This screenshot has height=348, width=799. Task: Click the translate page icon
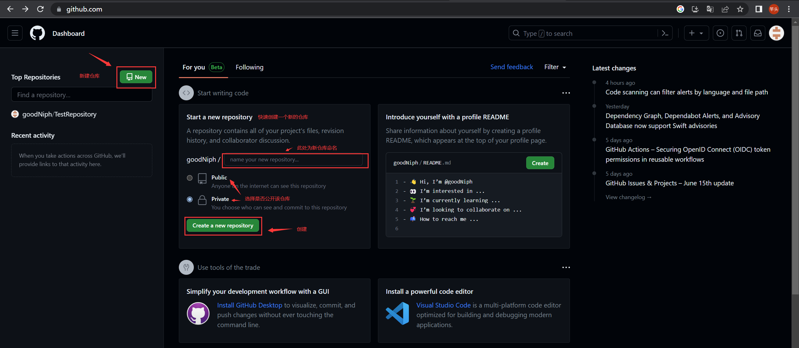pyautogui.click(x=710, y=9)
